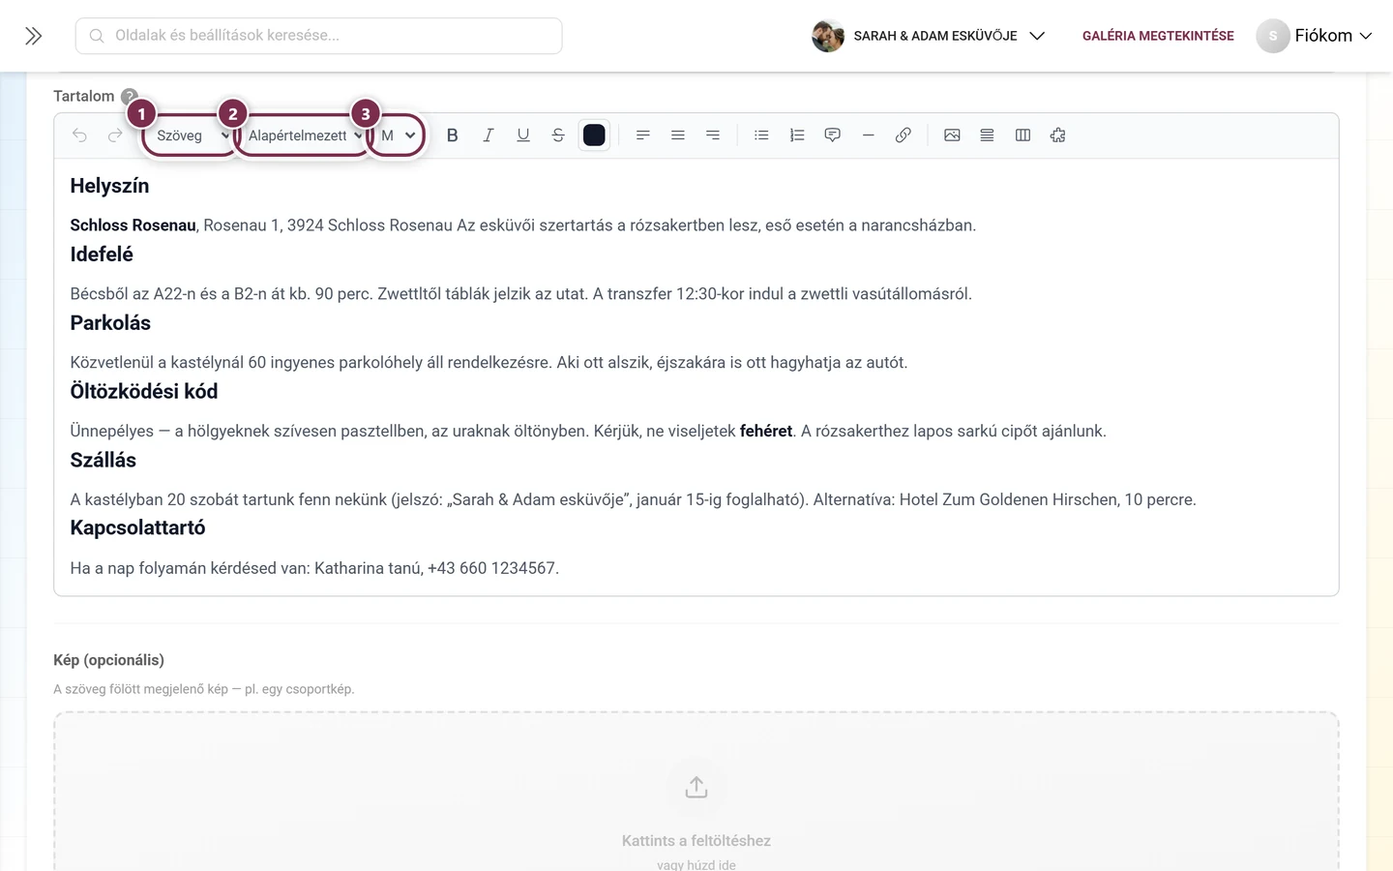Click the undo arrow in the editor toolbar
The image size is (1393, 871).
point(79,135)
